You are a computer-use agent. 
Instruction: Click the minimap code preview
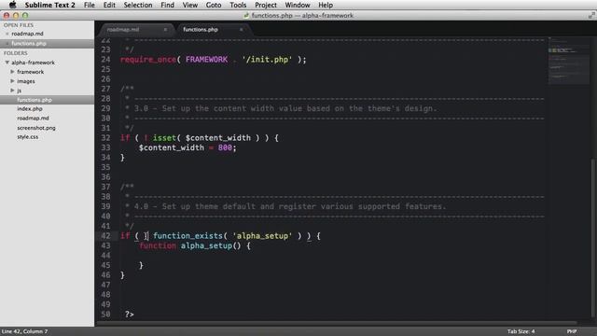[x=568, y=61]
